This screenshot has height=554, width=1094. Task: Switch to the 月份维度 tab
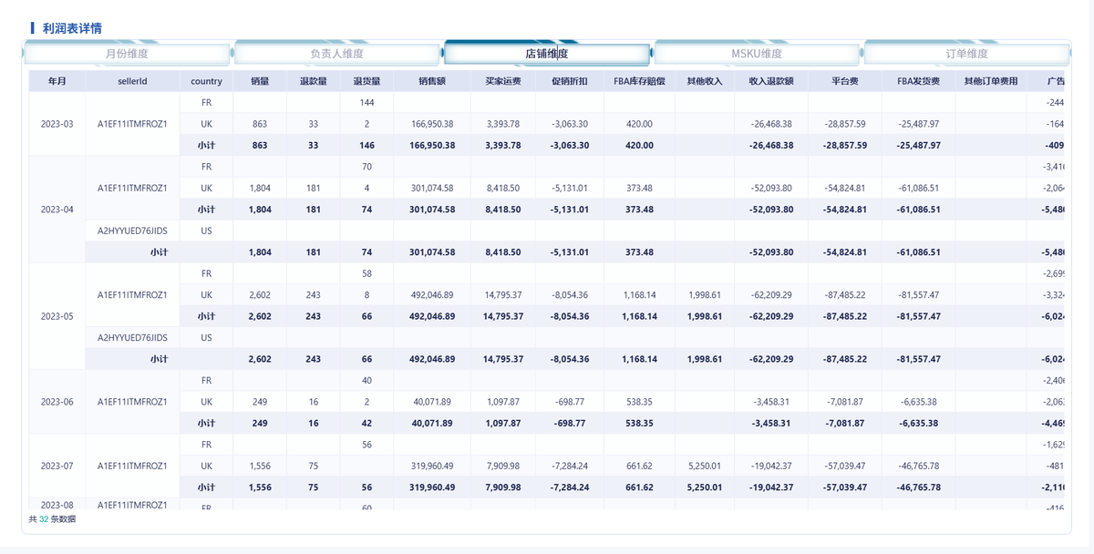[127, 54]
